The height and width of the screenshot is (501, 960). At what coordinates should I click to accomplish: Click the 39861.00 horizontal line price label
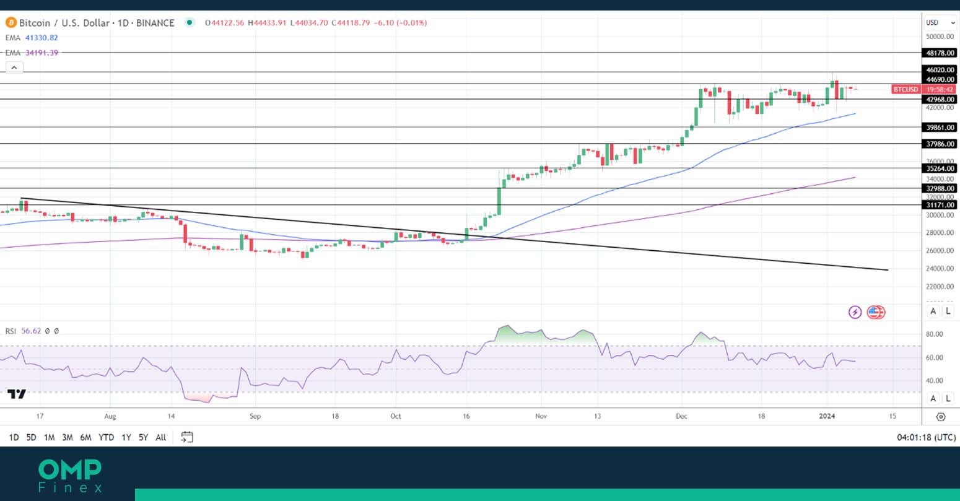(940, 128)
